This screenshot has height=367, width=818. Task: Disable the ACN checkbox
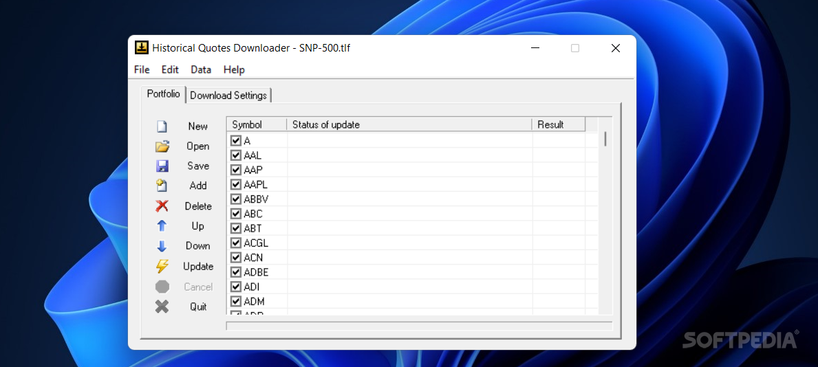(x=236, y=258)
